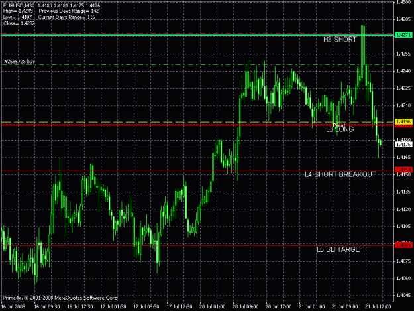
Task: Click the H3 SHORT level label
Action: click(x=340, y=40)
